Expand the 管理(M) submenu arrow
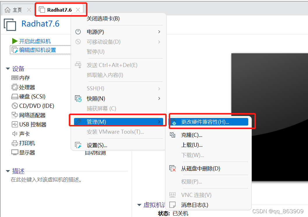This screenshot has width=308, height=217. click(x=159, y=122)
